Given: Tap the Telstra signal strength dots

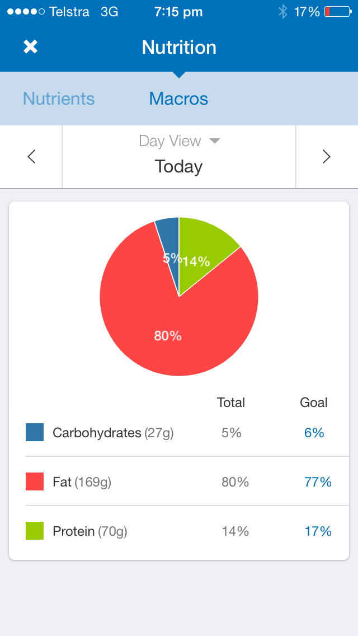Looking at the screenshot, I should click(26, 12).
